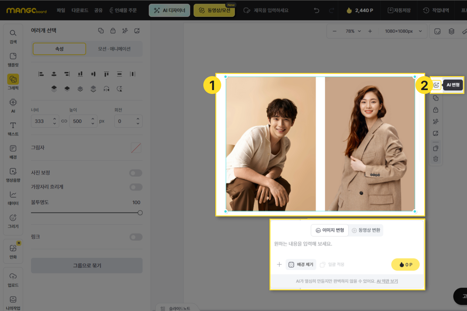Click the bring to front layer icon
The image size is (467, 311).
pos(54,89)
